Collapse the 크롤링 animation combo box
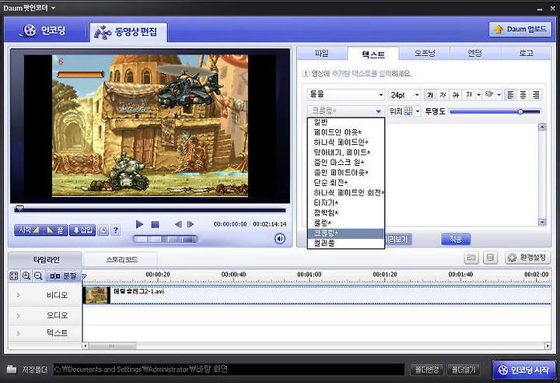560x383 pixels. [345, 111]
